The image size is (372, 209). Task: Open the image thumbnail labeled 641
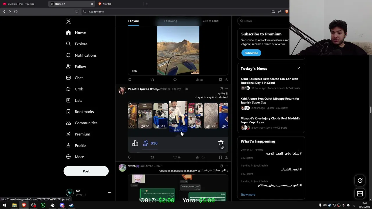[x=160, y=116]
